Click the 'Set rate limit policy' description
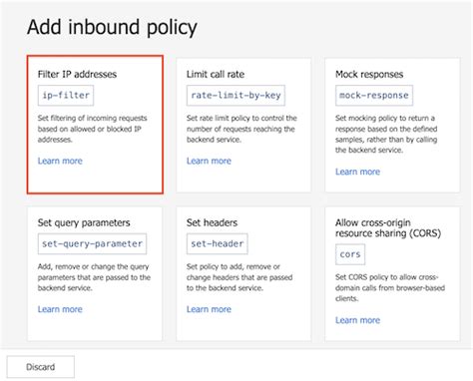This screenshot has width=473, height=381. 241,129
